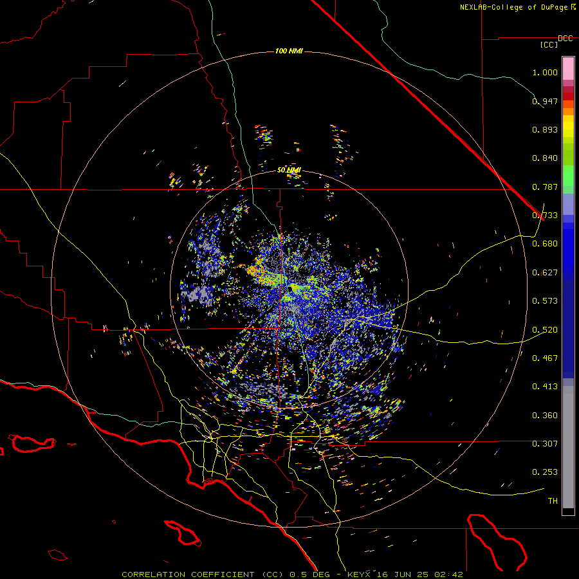The width and height of the screenshot is (579, 579).
Task: Click the 1.000 color scale value
Action: tap(545, 72)
